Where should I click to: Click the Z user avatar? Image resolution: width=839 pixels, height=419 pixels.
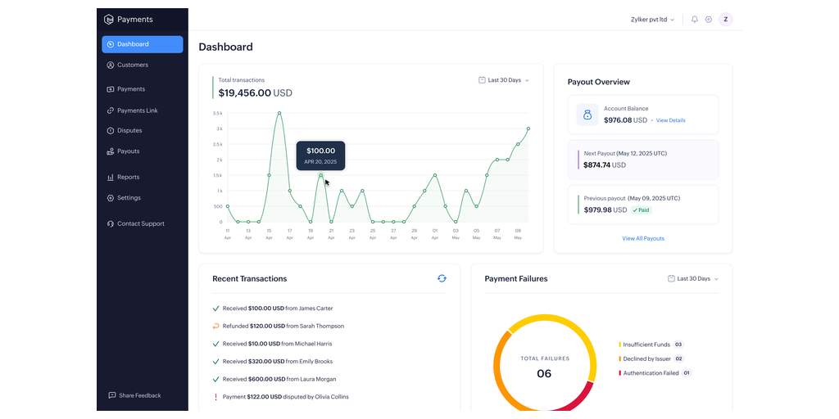click(725, 20)
